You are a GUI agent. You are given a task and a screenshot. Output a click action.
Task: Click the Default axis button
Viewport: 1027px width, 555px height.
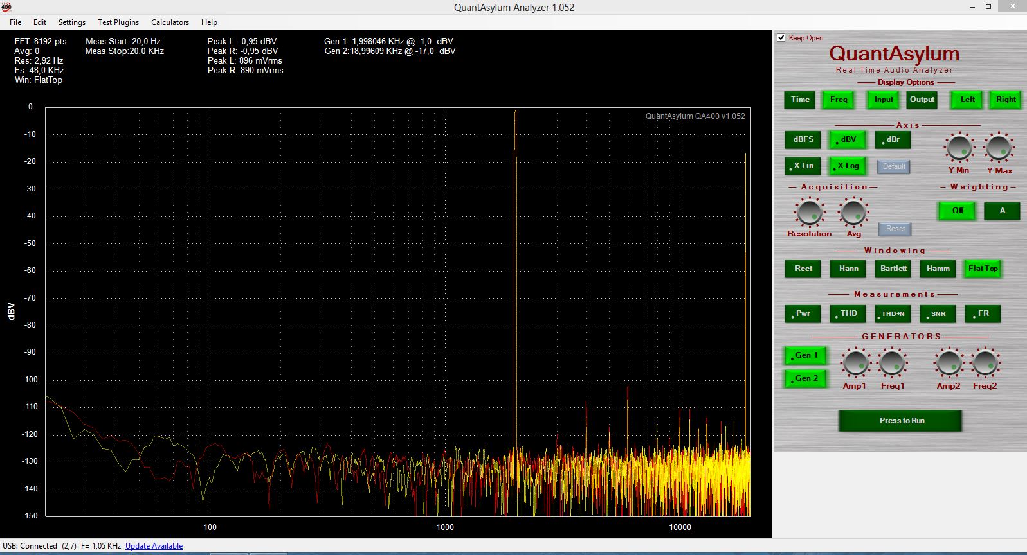tap(894, 166)
